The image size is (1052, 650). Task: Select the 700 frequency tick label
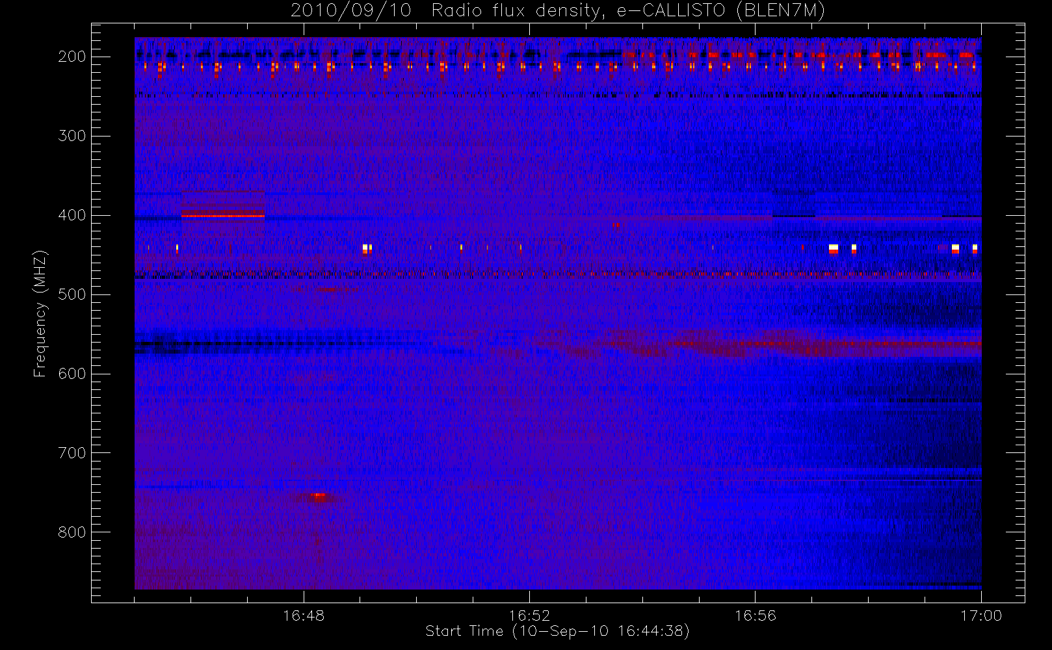pos(72,453)
